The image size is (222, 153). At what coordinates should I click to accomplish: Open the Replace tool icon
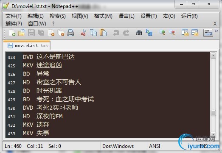pyautogui.click(x=149, y=33)
